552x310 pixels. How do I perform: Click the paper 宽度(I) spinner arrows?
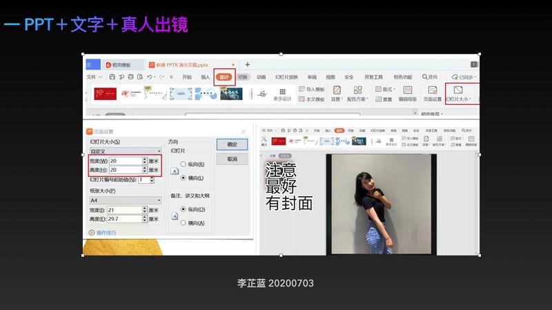pyautogui.click(x=144, y=210)
